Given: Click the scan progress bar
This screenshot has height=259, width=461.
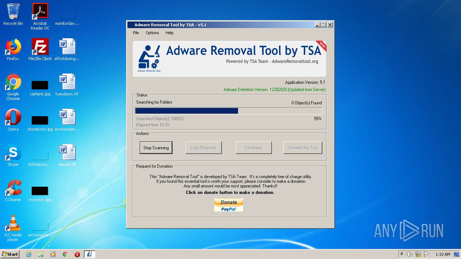Looking at the screenshot, I should 228,111.
